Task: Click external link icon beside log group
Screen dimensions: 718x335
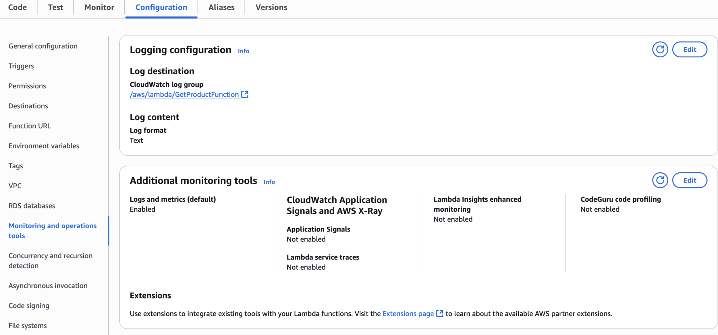Action: point(245,94)
